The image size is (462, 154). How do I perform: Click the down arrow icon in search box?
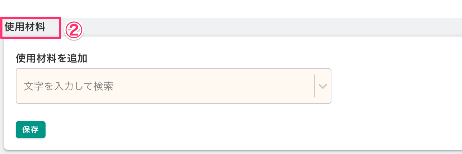click(323, 86)
